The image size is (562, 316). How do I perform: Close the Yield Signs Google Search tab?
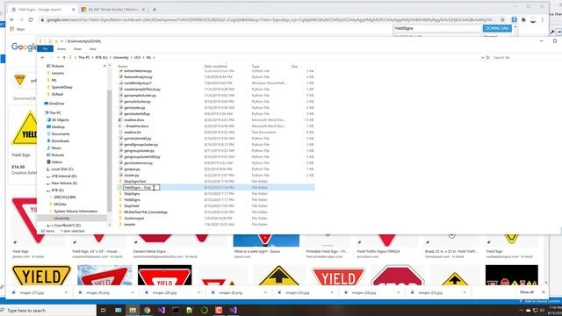(74, 10)
